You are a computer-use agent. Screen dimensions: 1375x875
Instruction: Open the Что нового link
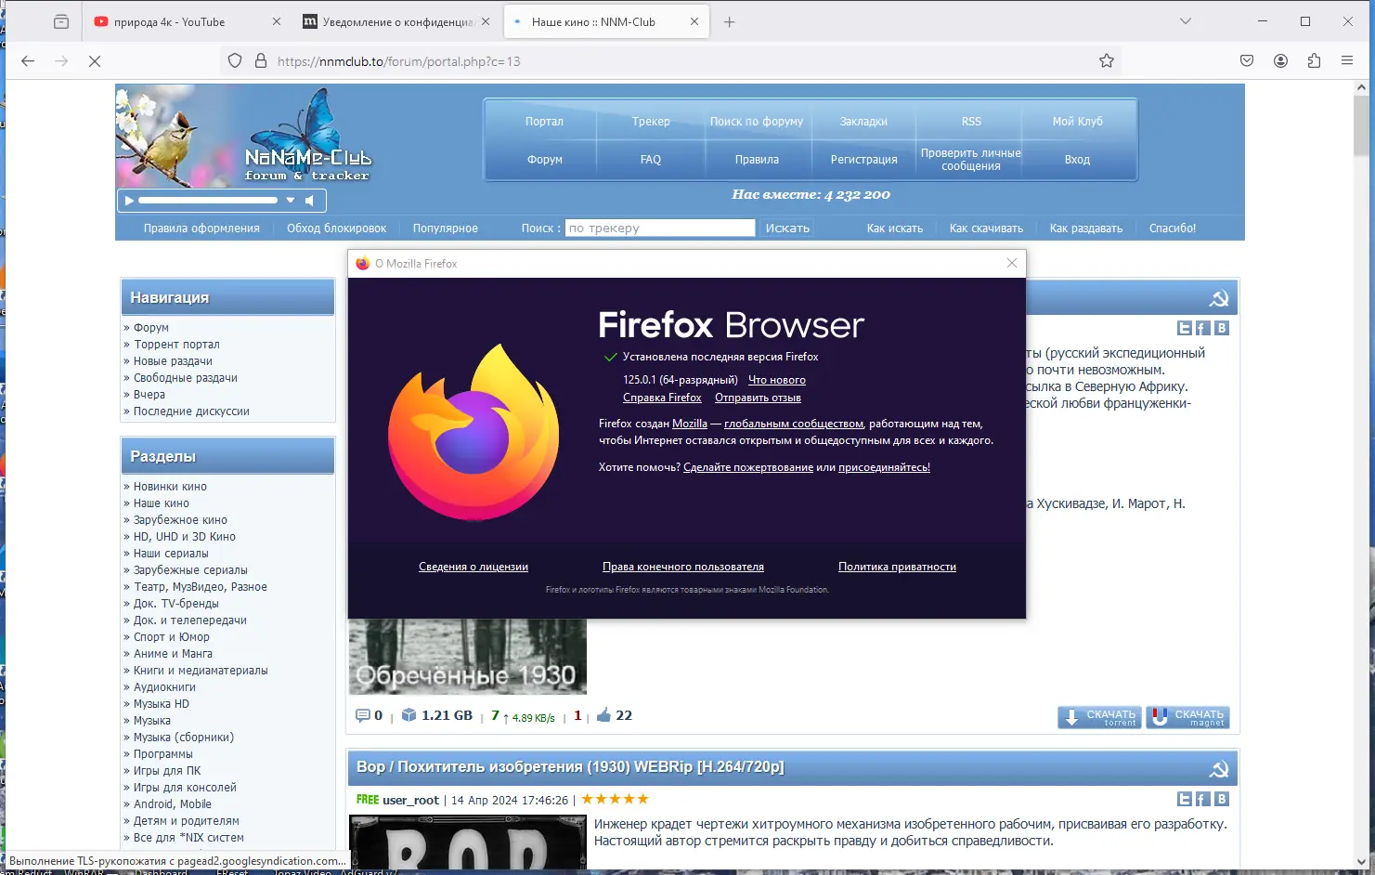point(777,380)
